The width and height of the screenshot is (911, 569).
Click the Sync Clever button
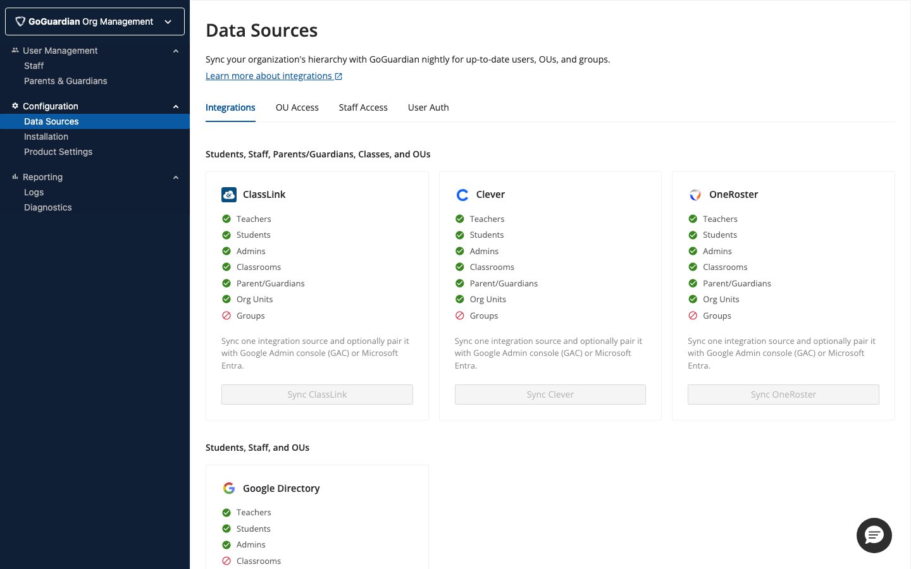(550, 395)
